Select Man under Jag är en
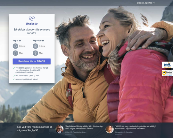 (18, 53)
